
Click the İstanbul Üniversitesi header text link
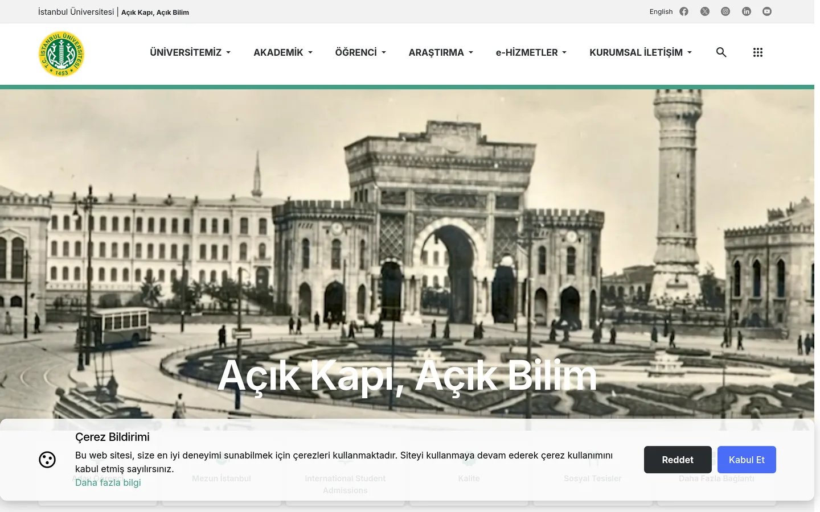point(76,12)
